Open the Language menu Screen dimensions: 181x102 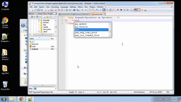click(x=64, y=7)
